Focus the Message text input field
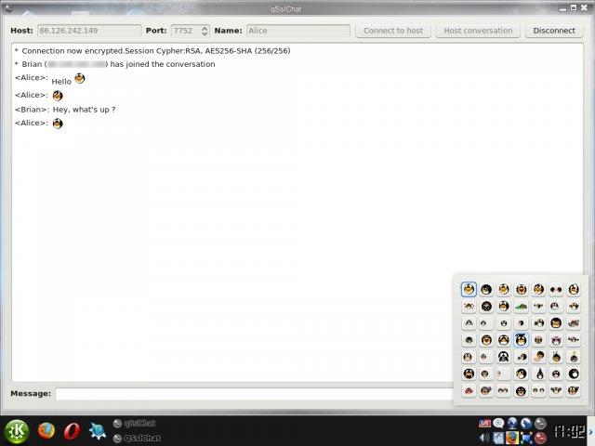 coord(253,394)
